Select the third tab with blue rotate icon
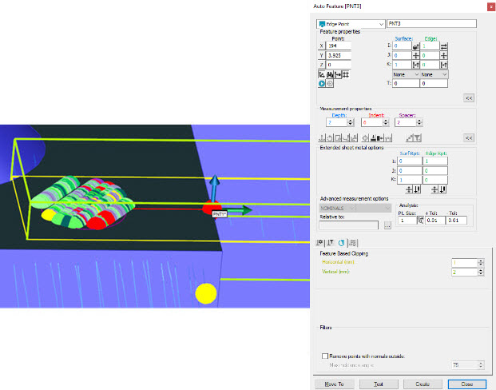The image size is (496, 390). tap(342, 242)
